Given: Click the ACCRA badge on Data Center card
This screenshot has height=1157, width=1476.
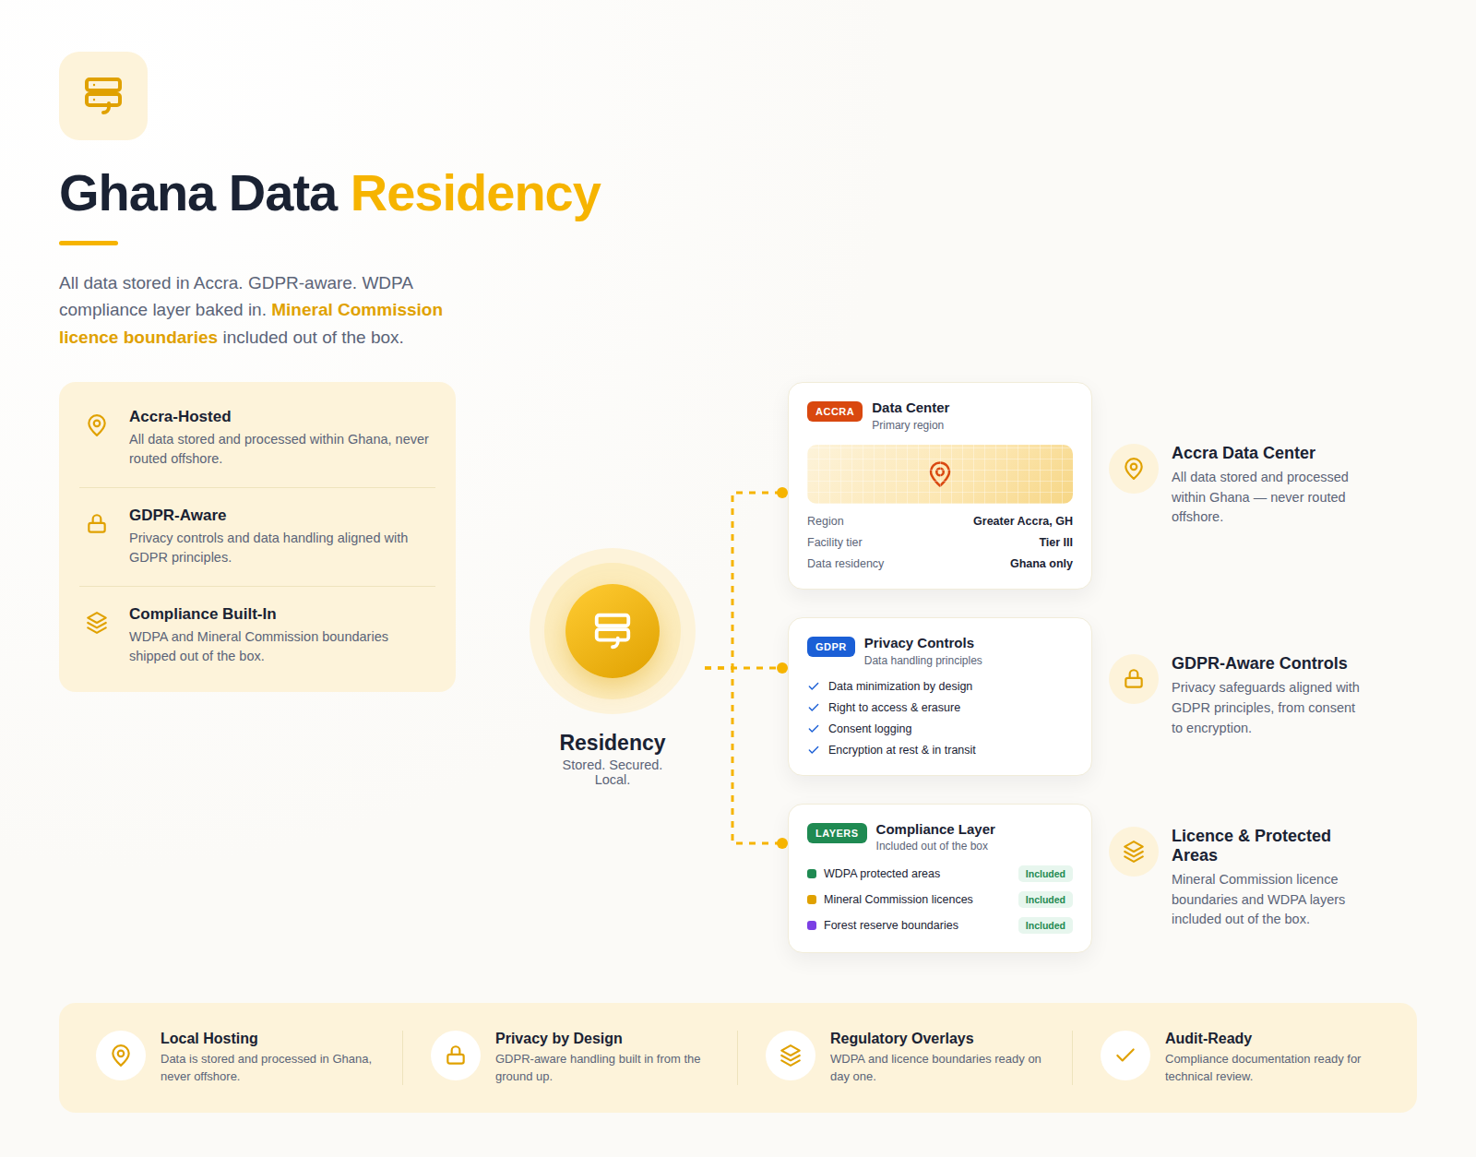Looking at the screenshot, I should pos(835,412).
